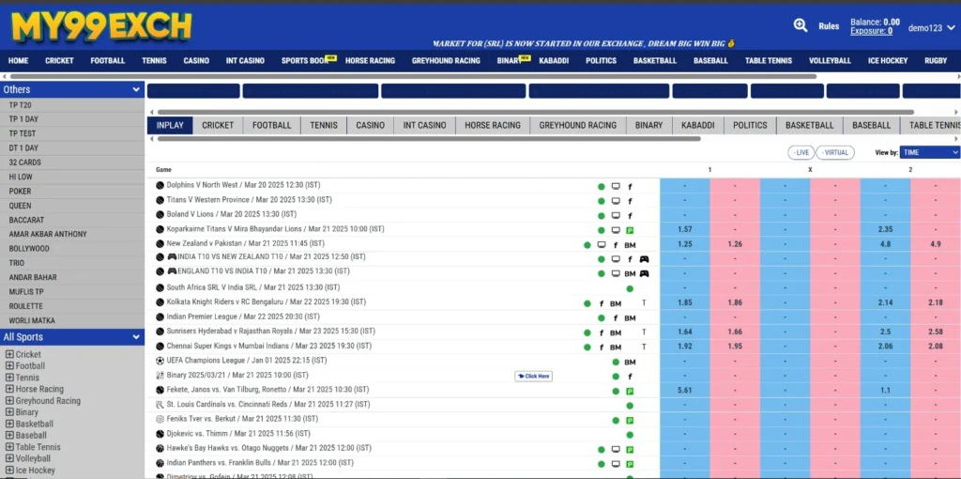Click green dot for St. Louis Cardinals vs. Cincinnati Reds
This screenshot has height=479, width=961.
click(x=630, y=406)
